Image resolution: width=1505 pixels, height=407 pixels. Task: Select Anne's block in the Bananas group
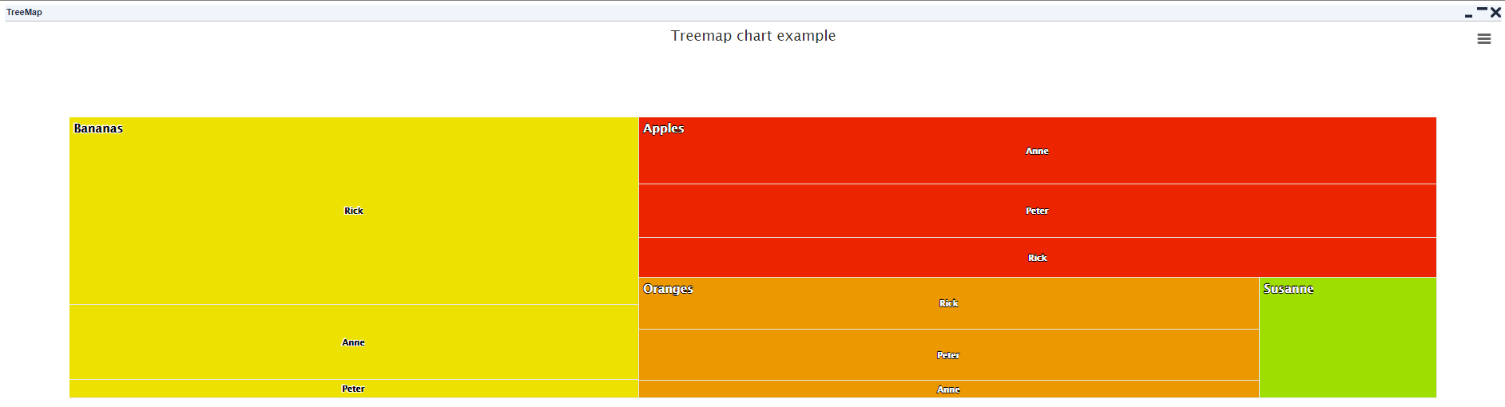coord(354,342)
